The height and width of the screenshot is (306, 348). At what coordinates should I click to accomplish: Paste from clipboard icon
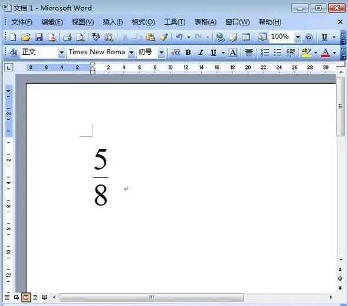150,37
